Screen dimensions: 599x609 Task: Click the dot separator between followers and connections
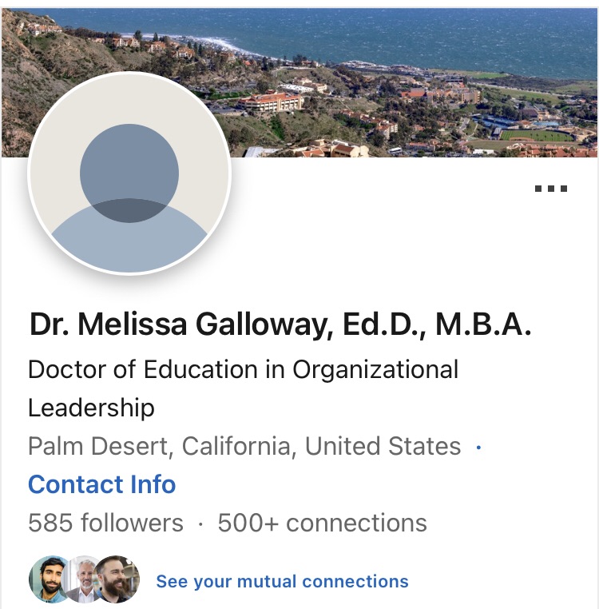200,523
